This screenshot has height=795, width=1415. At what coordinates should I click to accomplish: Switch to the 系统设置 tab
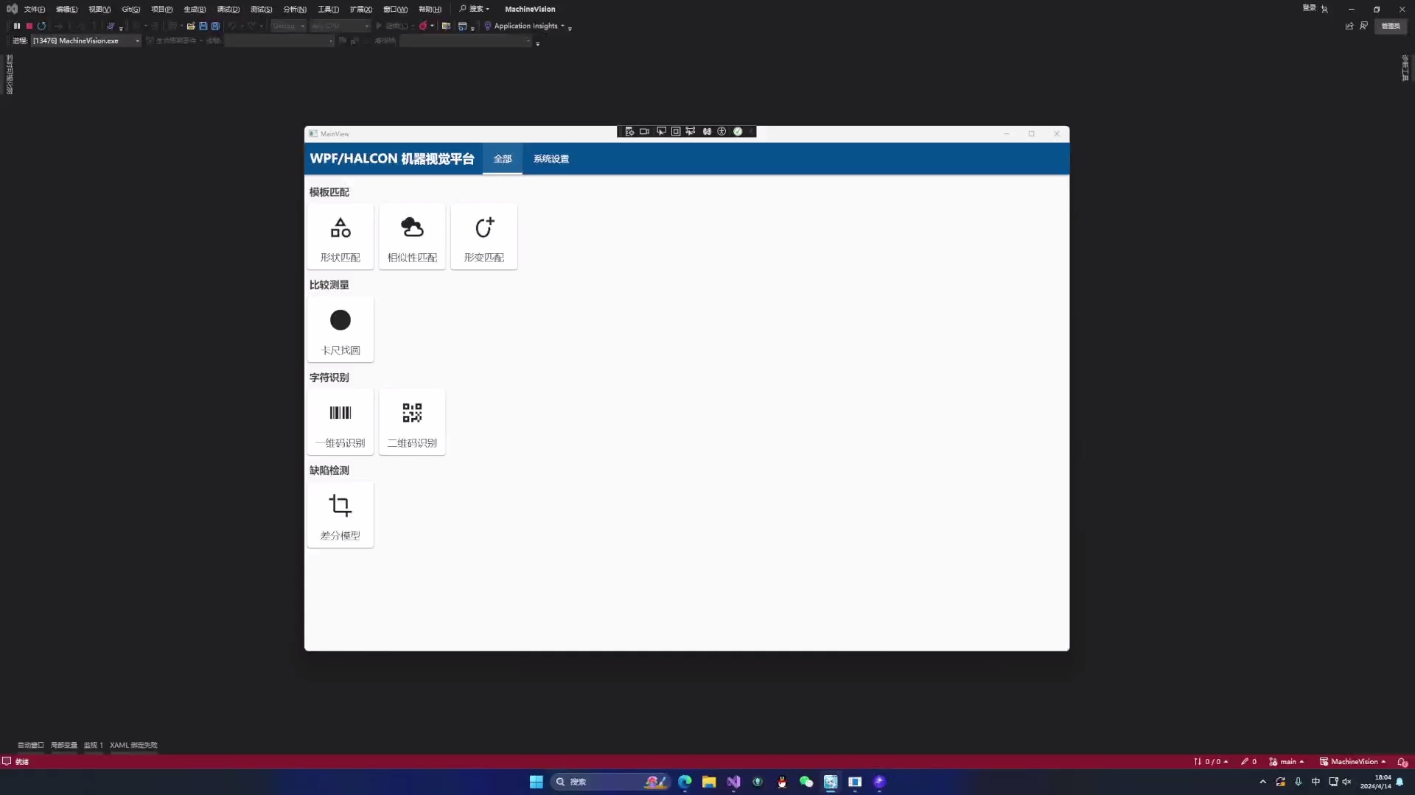(551, 159)
